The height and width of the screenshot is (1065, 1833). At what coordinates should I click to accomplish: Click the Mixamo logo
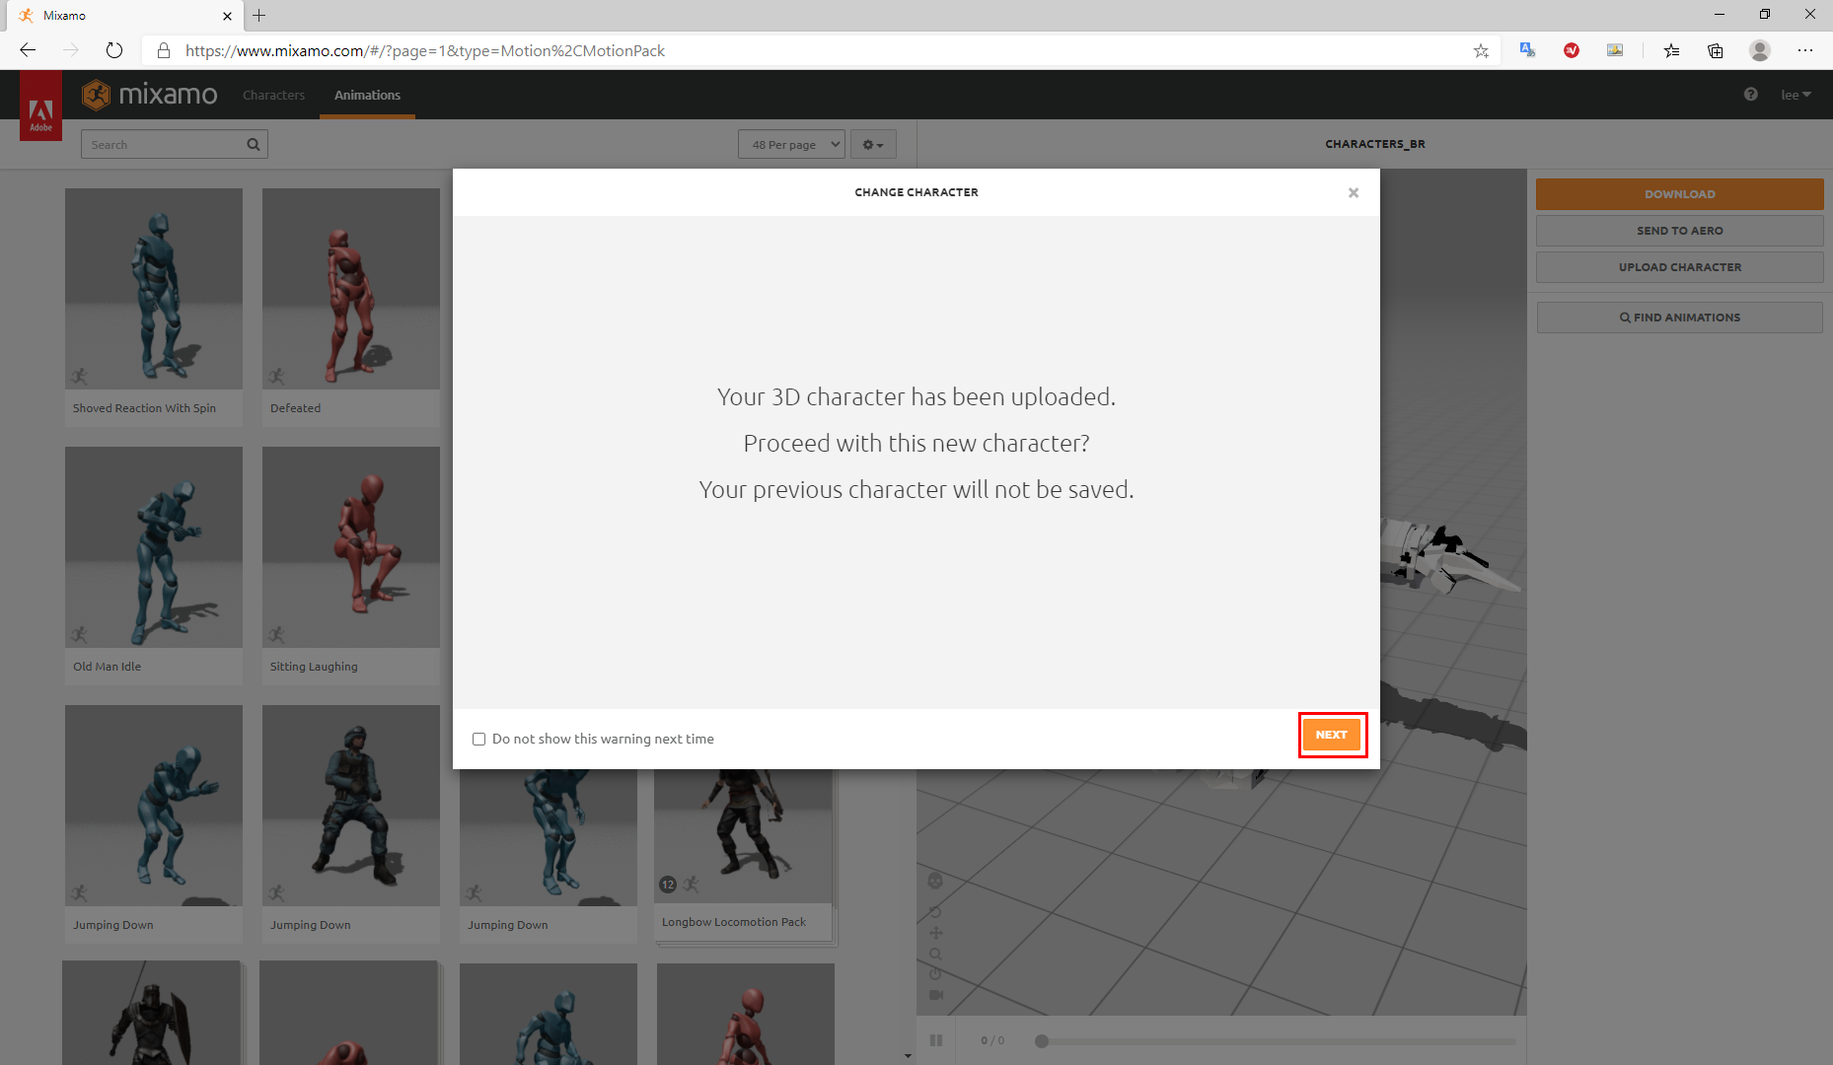(150, 95)
